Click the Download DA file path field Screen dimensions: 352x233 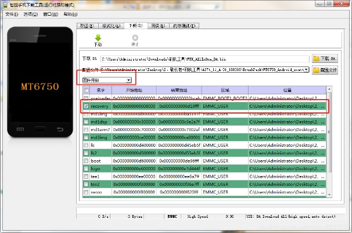(203, 59)
